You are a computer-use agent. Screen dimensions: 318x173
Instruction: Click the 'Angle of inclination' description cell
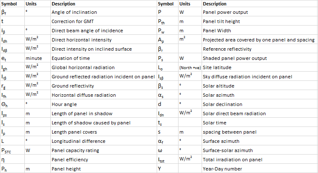[104, 12]
